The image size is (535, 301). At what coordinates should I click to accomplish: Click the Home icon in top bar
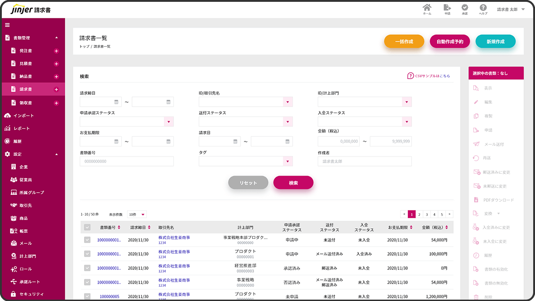pos(427,8)
